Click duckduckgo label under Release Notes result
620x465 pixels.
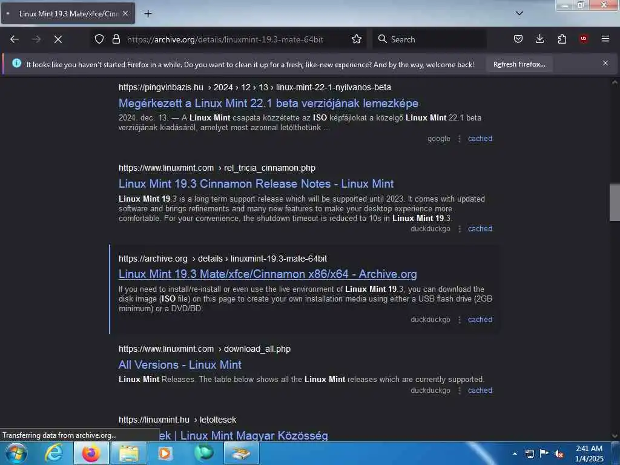click(x=430, y=229)
